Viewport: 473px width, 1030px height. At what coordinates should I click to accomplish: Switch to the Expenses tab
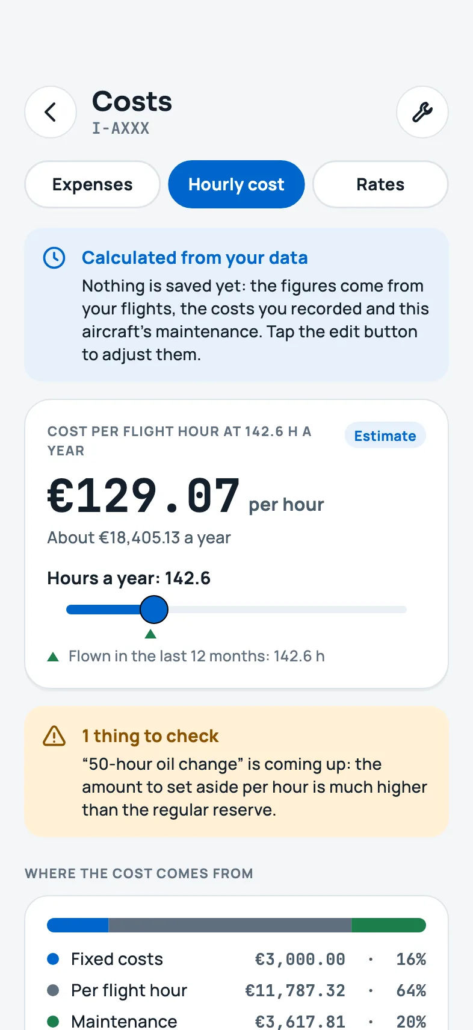pos(93,184)
